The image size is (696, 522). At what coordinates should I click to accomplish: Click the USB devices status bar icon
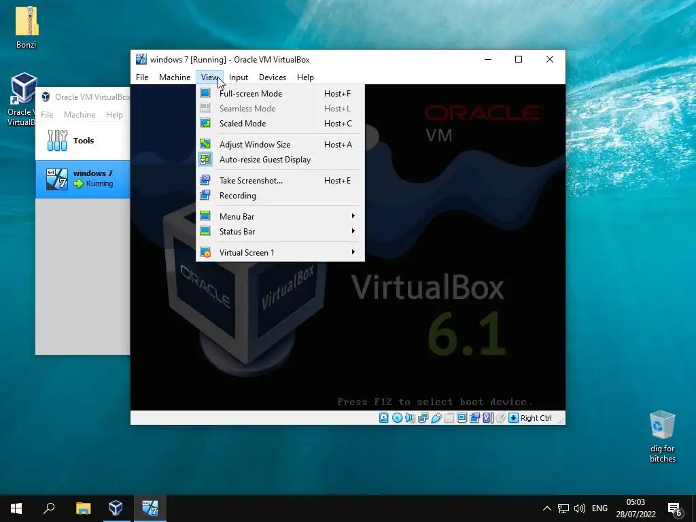point(436,418)
